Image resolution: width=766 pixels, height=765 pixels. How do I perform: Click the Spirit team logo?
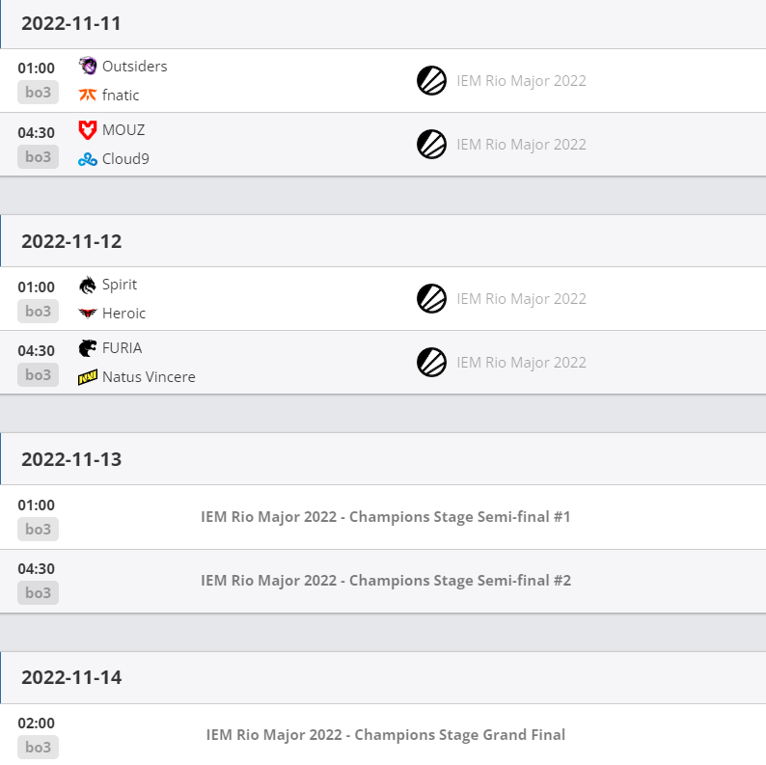click(x=88, y=285)
